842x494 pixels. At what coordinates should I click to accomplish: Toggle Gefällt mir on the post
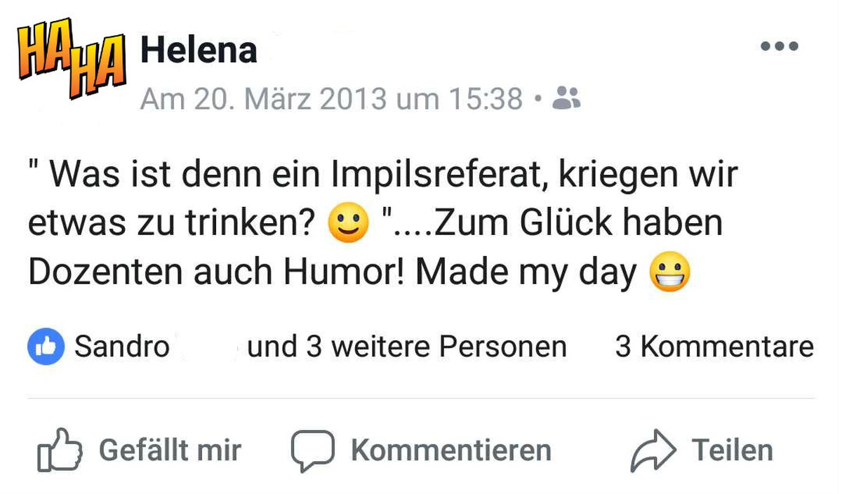click(139, 450)
